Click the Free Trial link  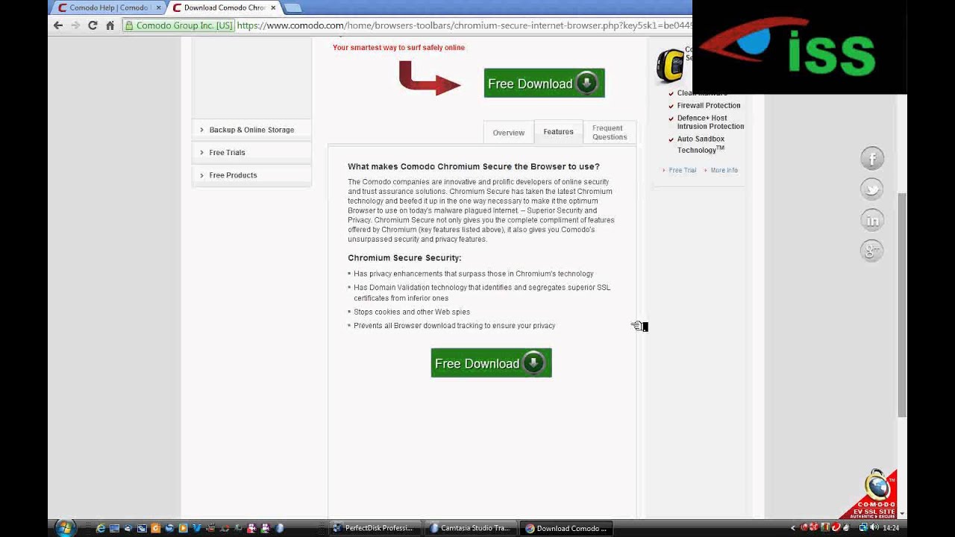682,170
